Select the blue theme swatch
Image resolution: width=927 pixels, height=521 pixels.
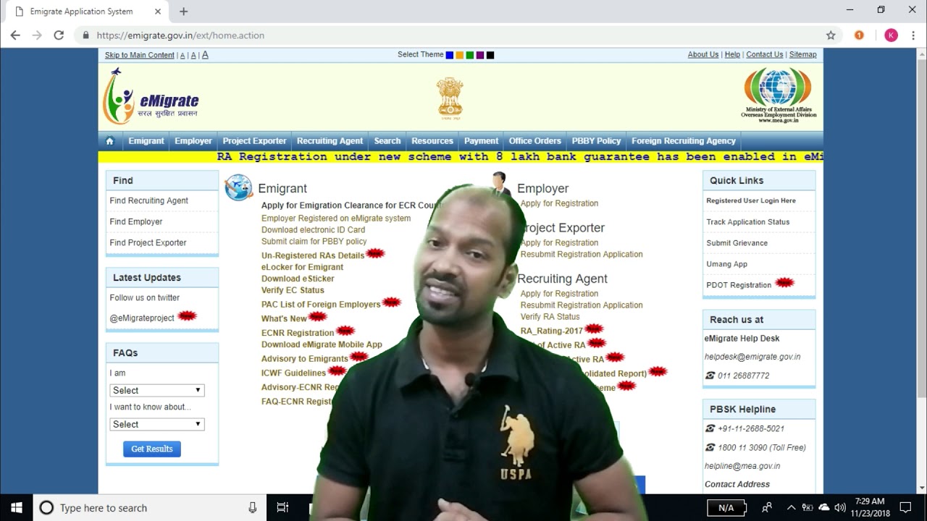tap(450, 55)
